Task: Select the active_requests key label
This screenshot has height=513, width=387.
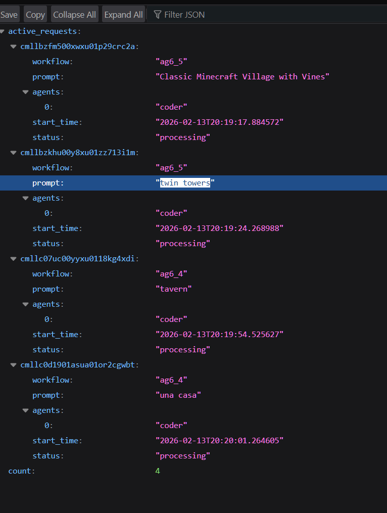Action: (x=42, y=31)
